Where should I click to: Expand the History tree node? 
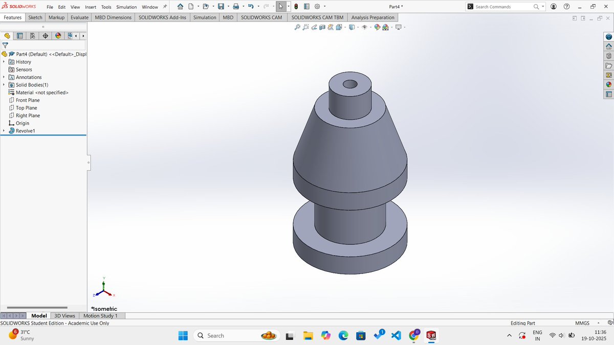coord(4,62)
